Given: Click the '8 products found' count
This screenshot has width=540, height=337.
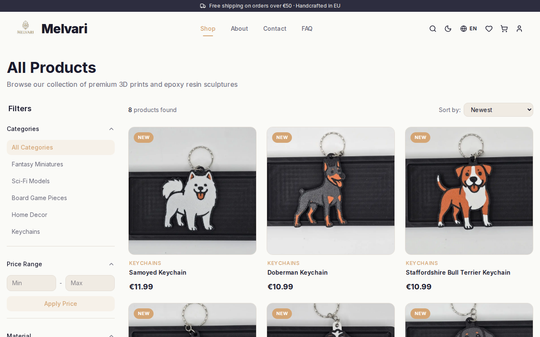Looking at the screenshot, I should 152,110.
